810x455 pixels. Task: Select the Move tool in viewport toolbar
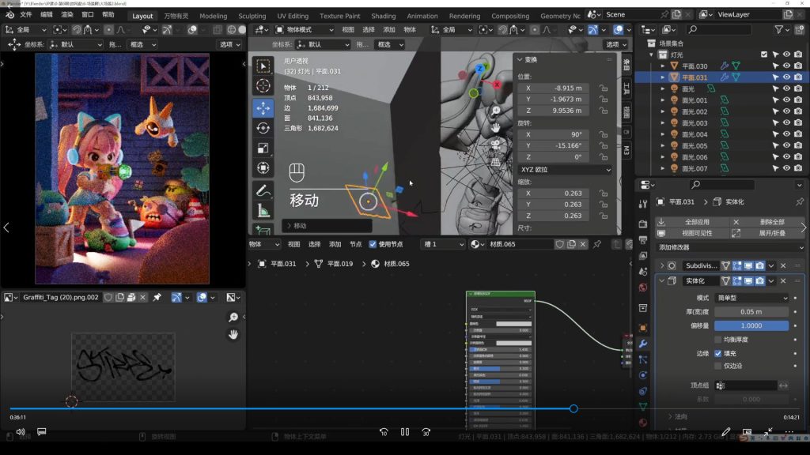click(263, 107)
